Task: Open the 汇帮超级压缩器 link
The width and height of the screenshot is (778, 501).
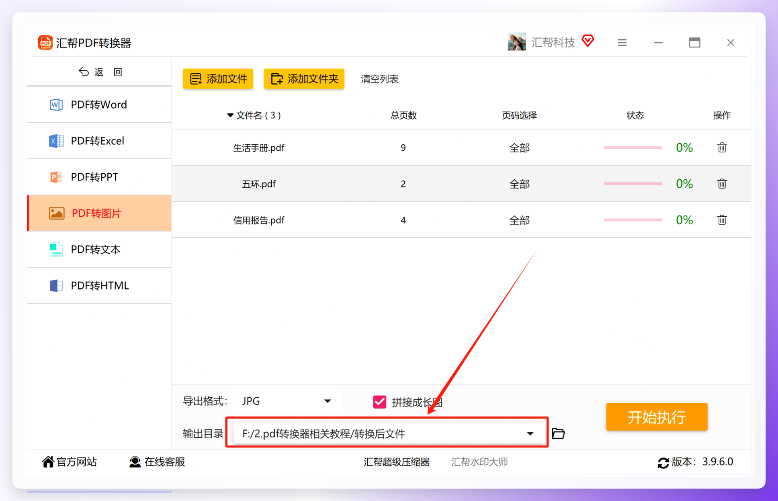Action: click(x=397, y=462)
